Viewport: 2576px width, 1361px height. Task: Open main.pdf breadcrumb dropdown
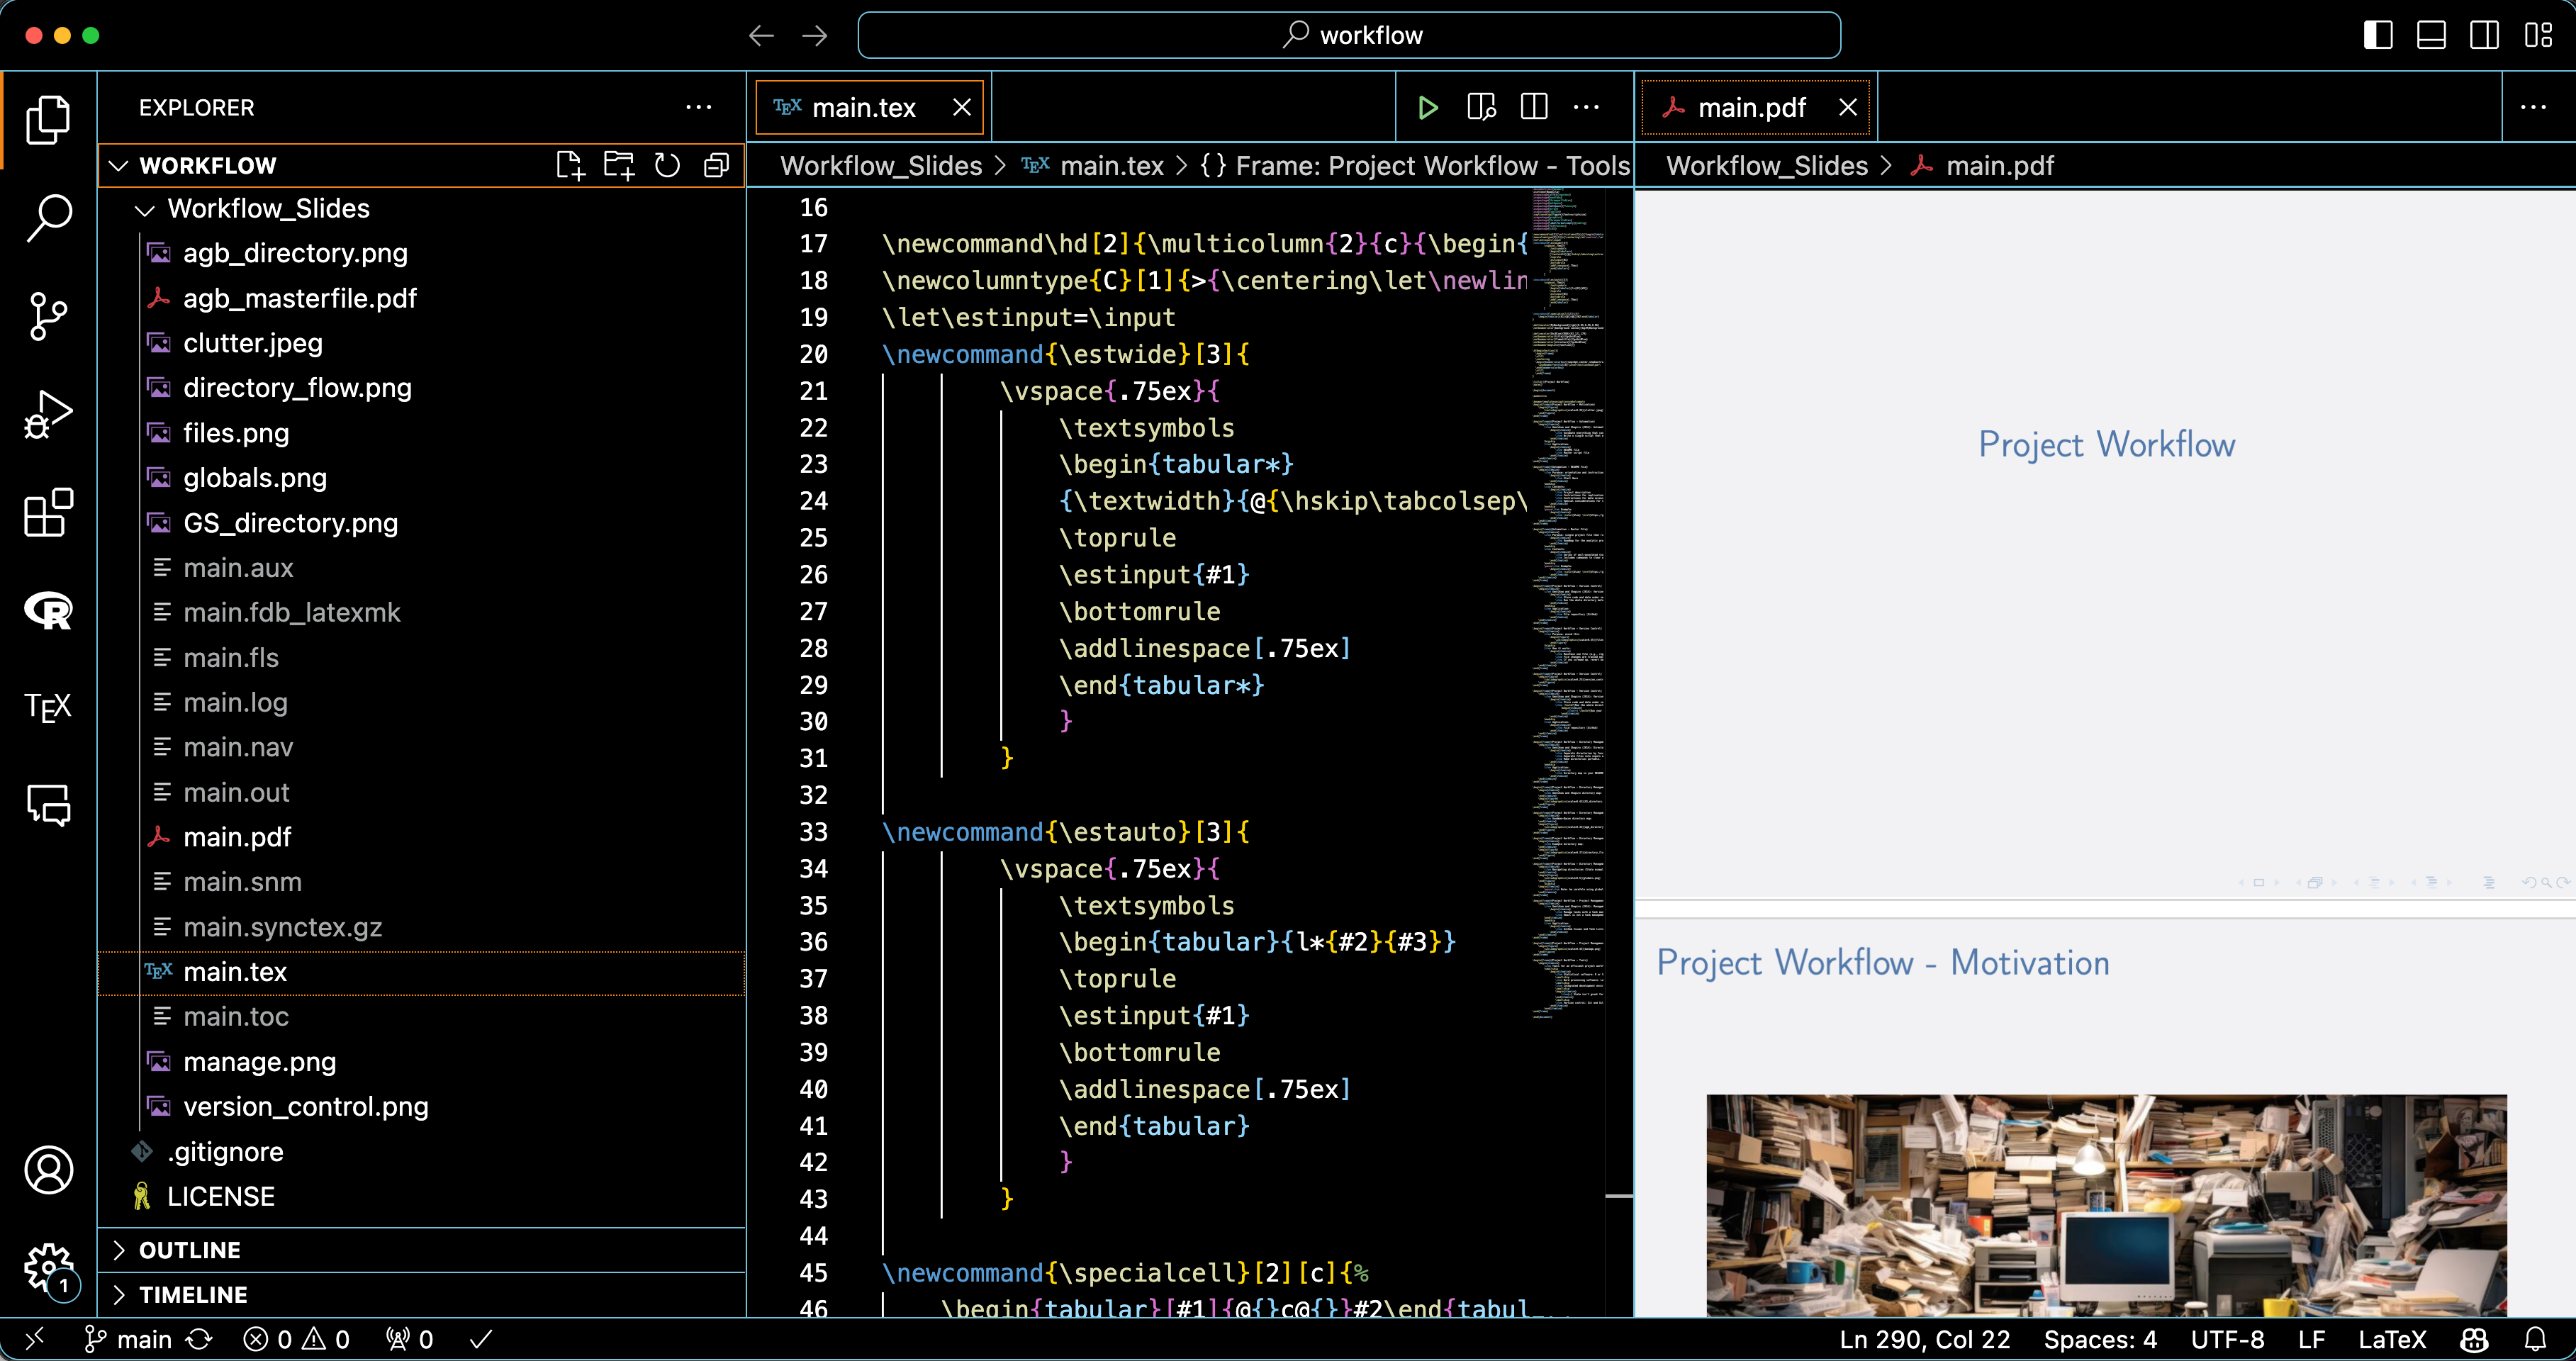tap(1982, 166)
